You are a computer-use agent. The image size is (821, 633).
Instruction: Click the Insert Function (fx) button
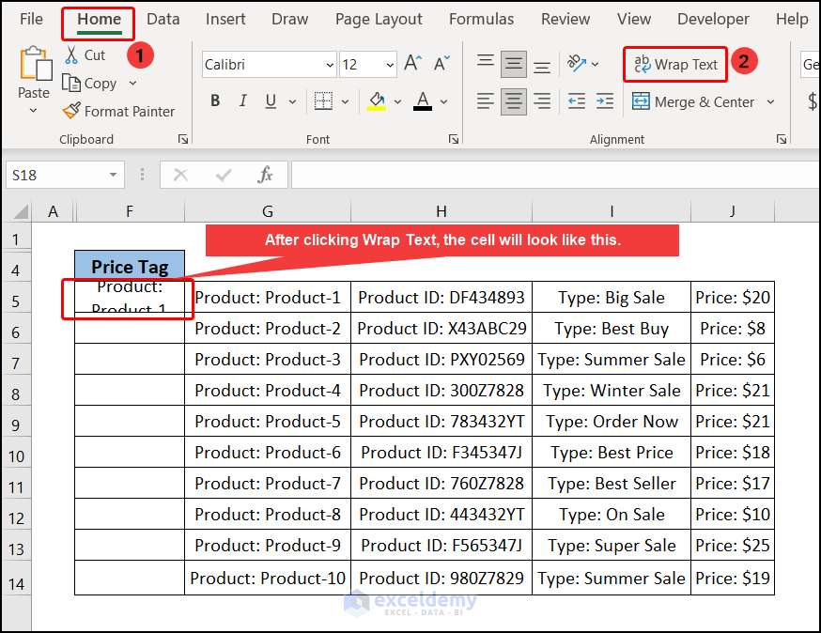[264, 174]
